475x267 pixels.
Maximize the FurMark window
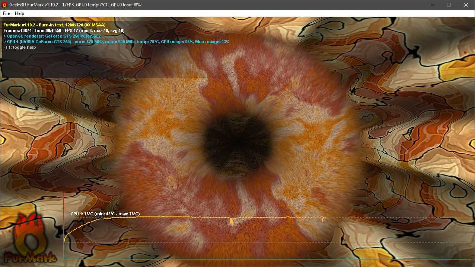tap(449, 5)
